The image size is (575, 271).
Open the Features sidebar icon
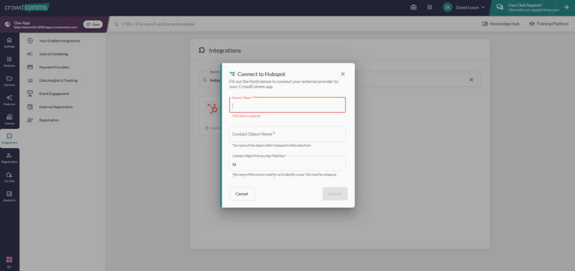pos(10,100)
